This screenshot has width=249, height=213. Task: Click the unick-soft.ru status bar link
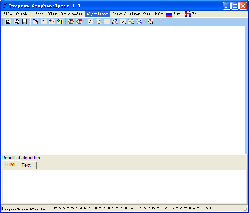[23, 208]
